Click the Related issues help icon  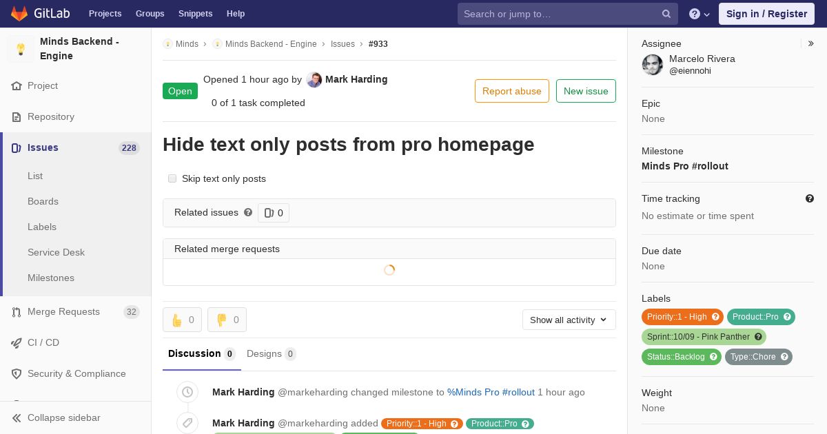click(248, 212)
